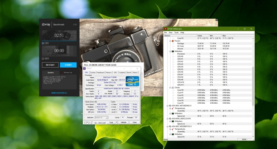
Task: Collapse the Powers node in HWMonitor
Action: click(x=170, y=41)
